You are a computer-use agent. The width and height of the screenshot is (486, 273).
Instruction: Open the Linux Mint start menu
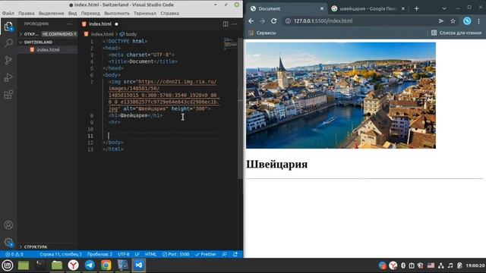8,265
